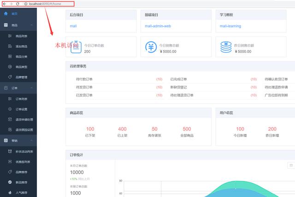The width and height of the screenshot is (295, 197).
Task: Click the 全部商品 count 500
Action: (x=187, y=129)
